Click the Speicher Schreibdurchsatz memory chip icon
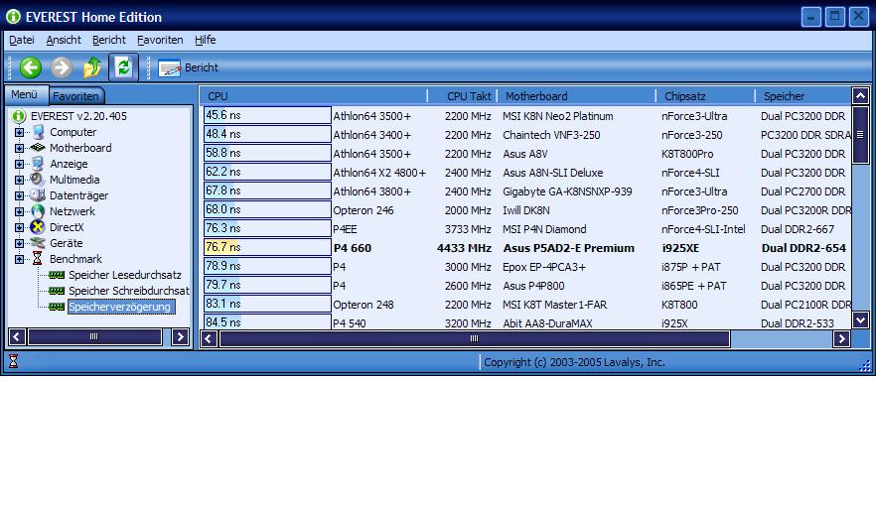Image resolution: width=876 pixels, height=508 pixels. (x=57, y=291)
